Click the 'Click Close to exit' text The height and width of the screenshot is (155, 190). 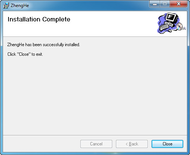(25, 54)
